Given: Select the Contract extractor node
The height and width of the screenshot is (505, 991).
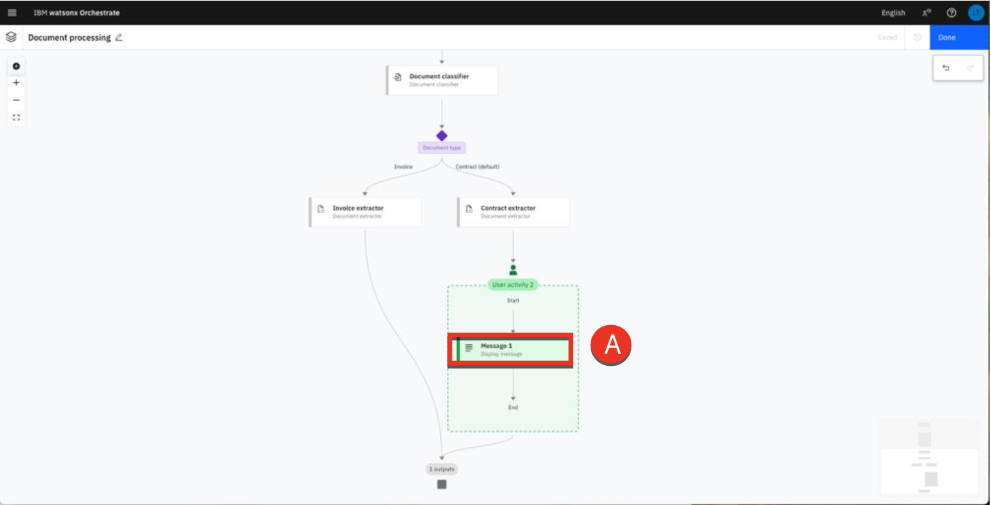Looking at the screenshot, I should tap(513, 212).
